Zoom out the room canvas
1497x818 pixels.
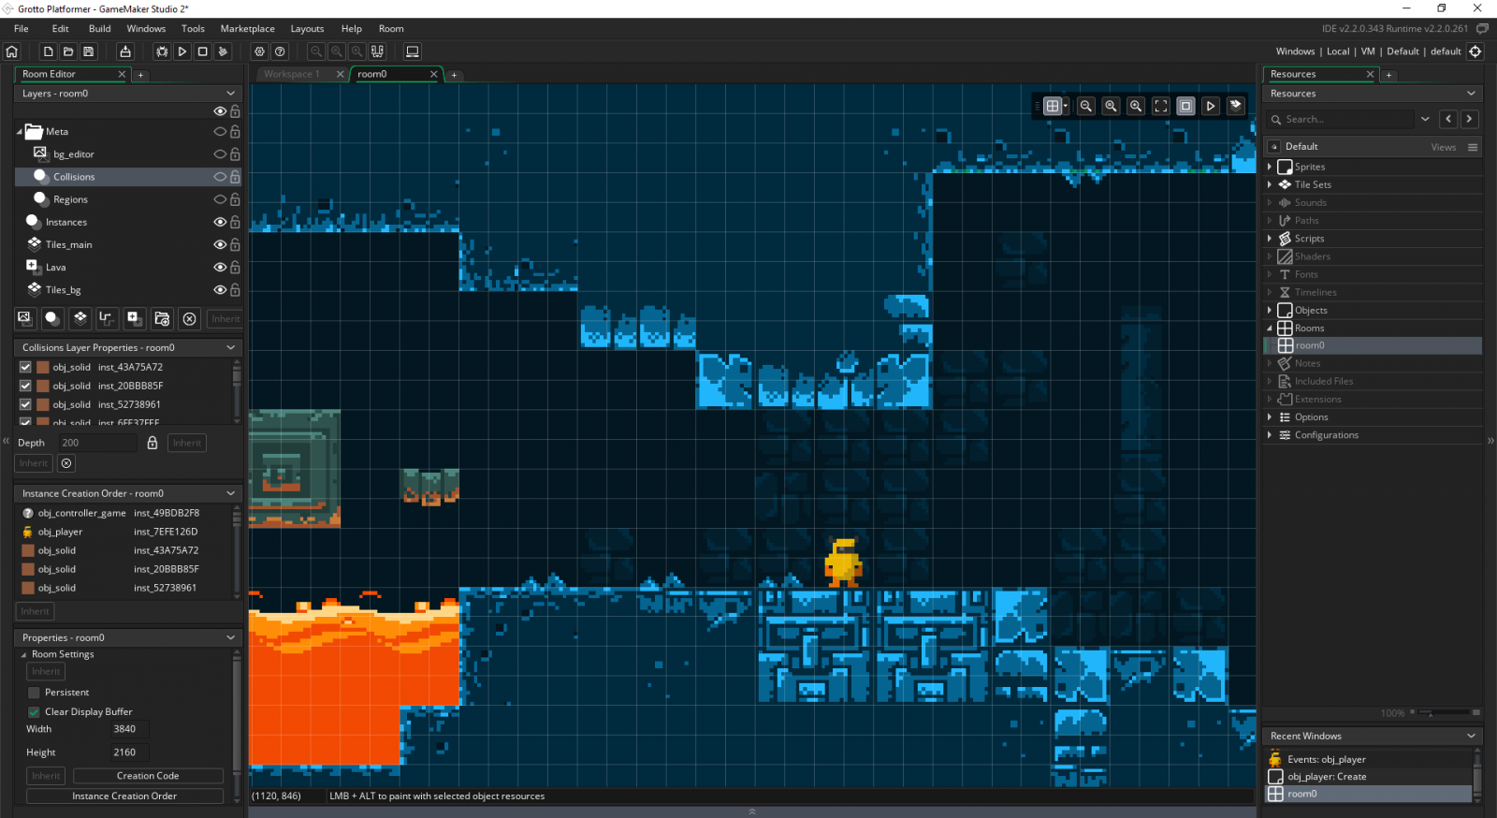point(1086,106)
